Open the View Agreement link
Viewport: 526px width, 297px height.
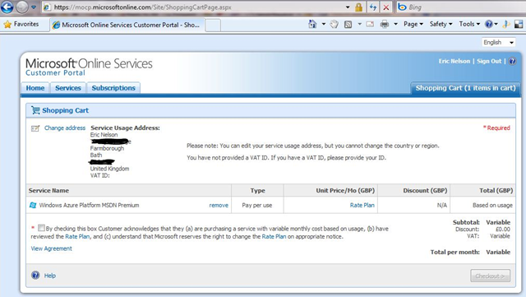(51, 248)
